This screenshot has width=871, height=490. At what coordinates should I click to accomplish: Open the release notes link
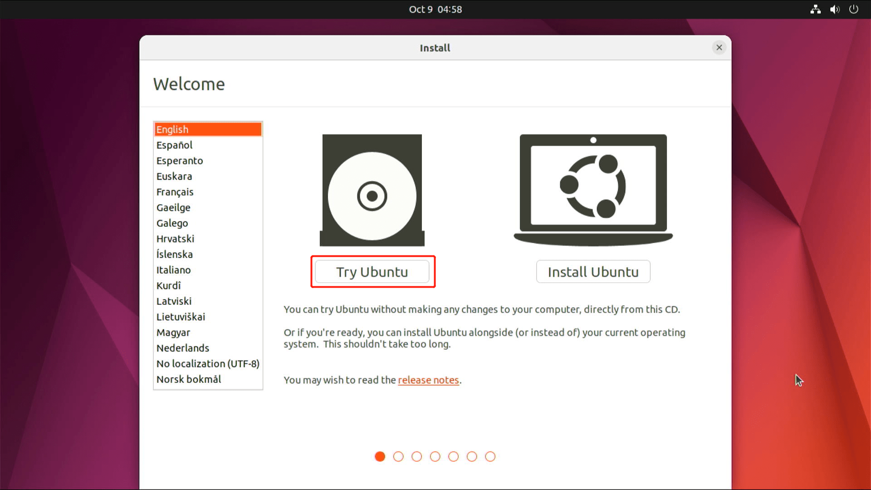pos(428,380)
